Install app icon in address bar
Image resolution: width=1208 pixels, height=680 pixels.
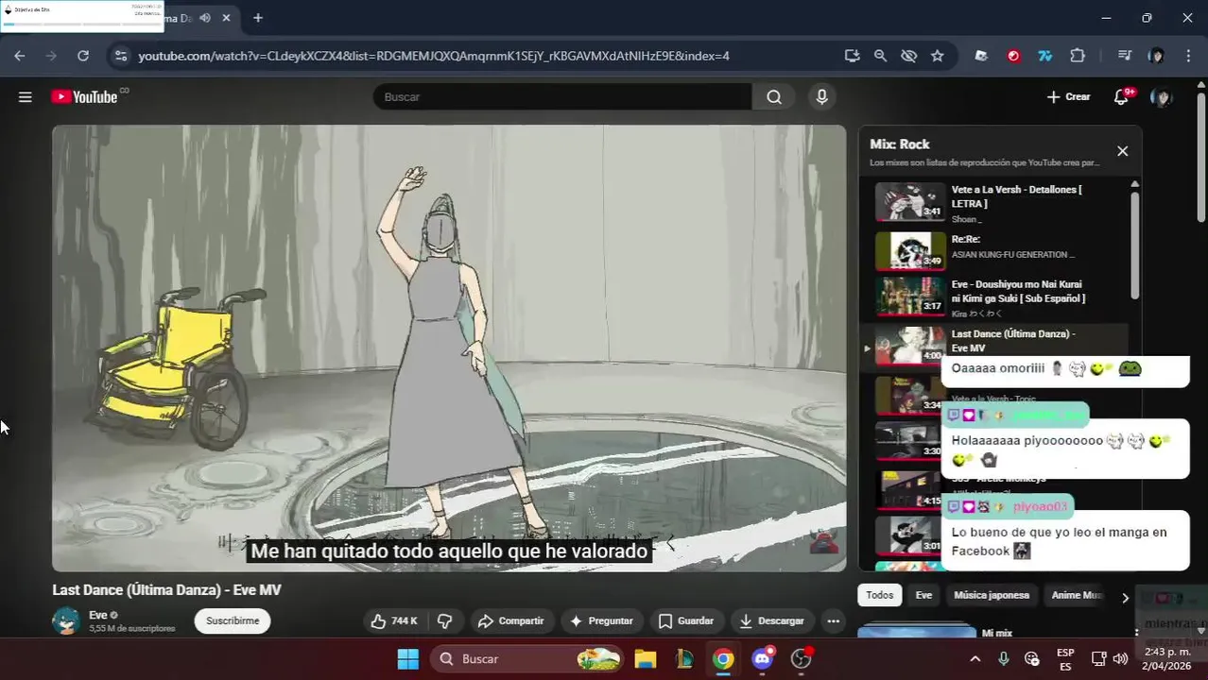(852, 56)
